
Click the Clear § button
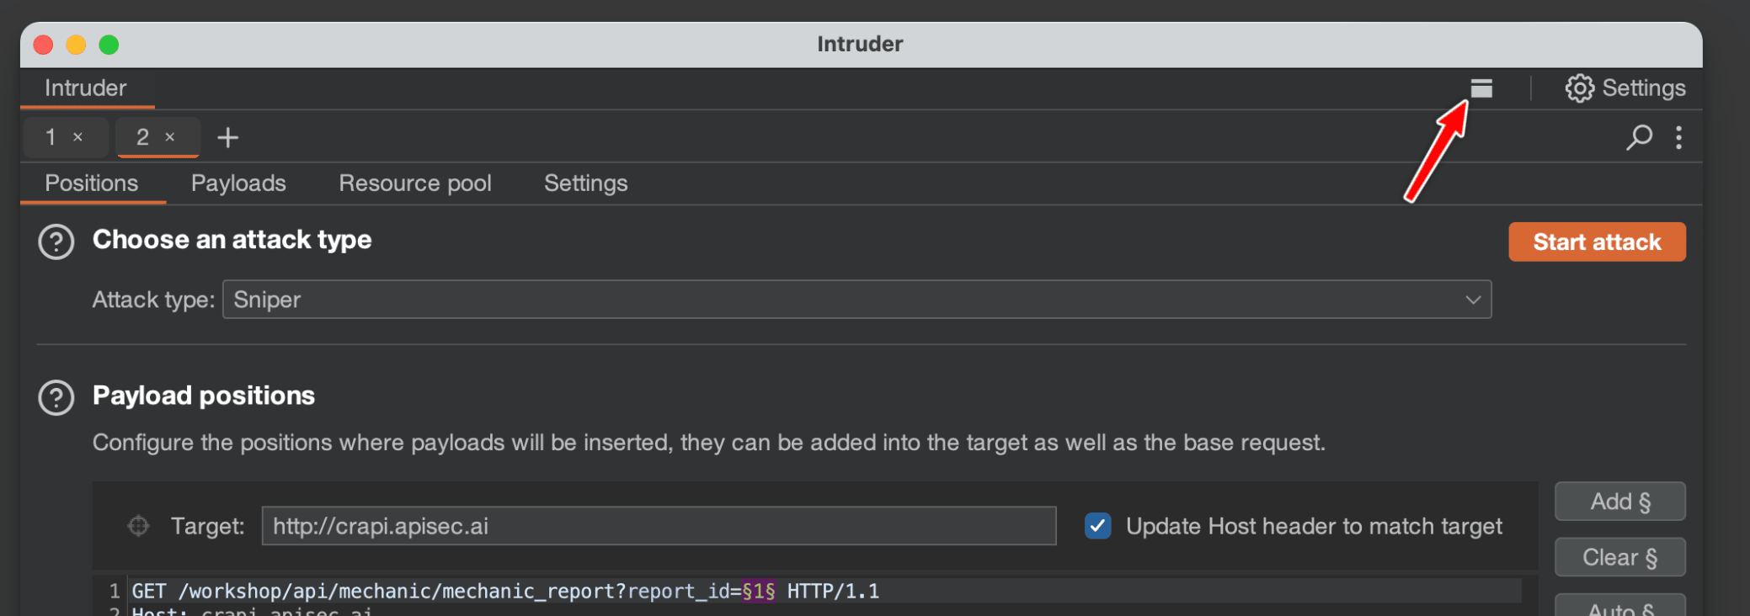coord(1619,557)
